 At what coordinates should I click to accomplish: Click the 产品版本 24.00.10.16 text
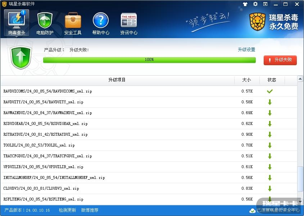pyautogui.click(x=27, y=210)
